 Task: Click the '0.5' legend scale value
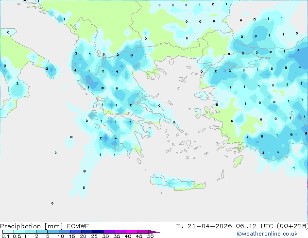pos(17,236)
